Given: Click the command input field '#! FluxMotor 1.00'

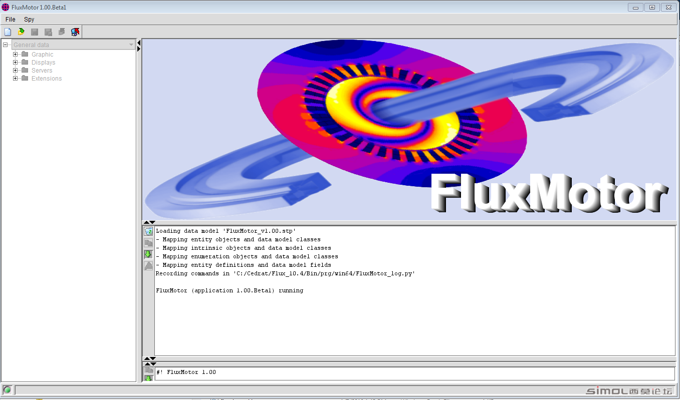Looking at the screenshot, I should (x=414, y=373).
